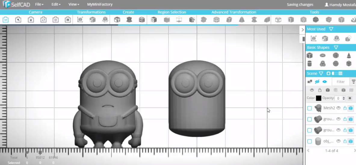
Task: Switch Scene list to grid view
Action: 340,73
